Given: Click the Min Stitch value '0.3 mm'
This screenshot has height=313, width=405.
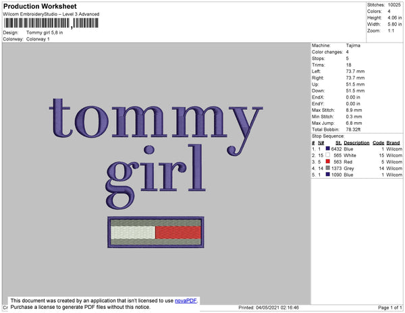Looking at the screenshot, I should point(354,117).
